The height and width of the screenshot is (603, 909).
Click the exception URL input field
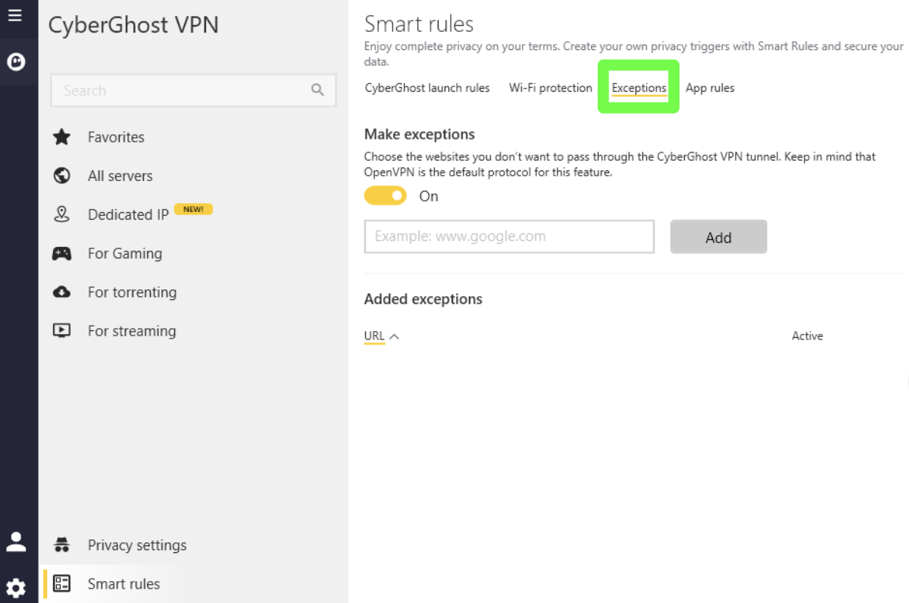pyautogui.click(x=509, y=236)
